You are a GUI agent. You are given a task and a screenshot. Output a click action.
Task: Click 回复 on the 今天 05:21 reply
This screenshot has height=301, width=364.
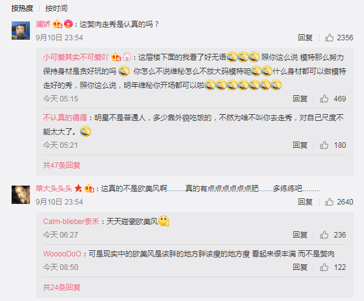pos(300,145)
